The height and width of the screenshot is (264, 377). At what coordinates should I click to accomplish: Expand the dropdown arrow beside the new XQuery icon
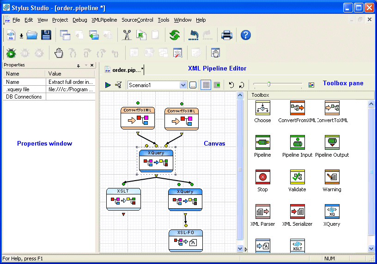(x=21, y=35)
